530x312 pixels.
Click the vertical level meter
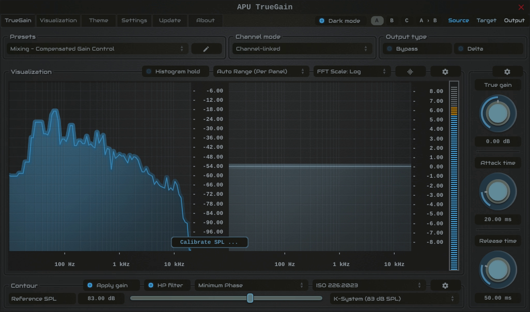454,176
